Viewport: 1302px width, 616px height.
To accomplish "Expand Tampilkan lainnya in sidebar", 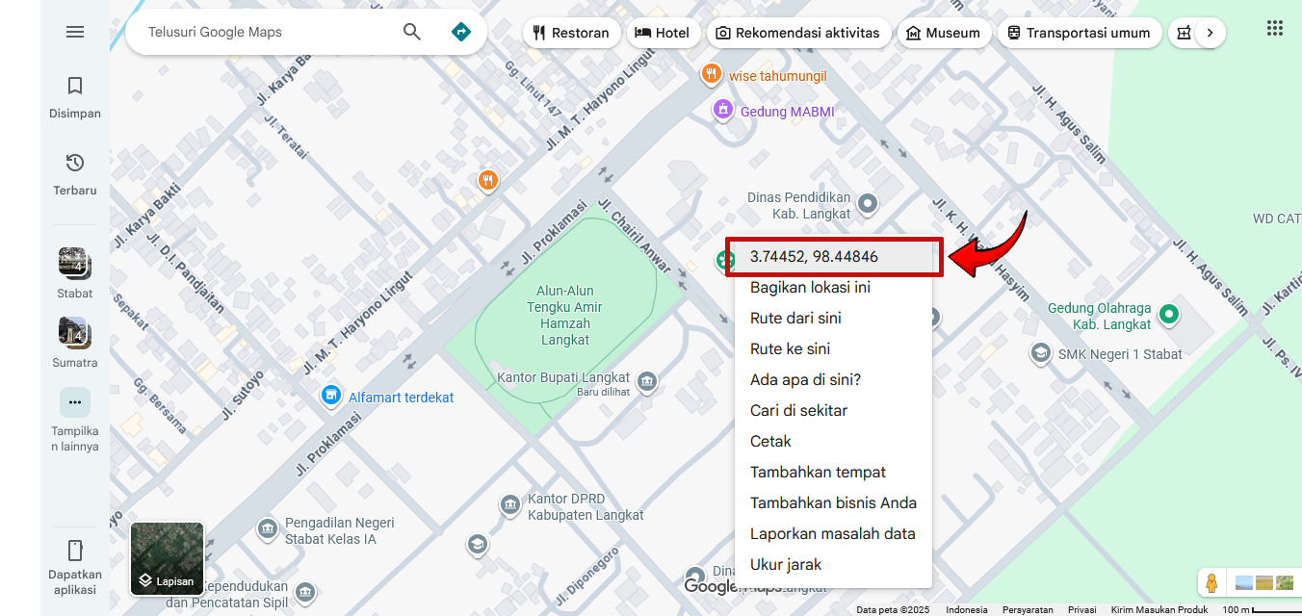I will tap(75, 418).
